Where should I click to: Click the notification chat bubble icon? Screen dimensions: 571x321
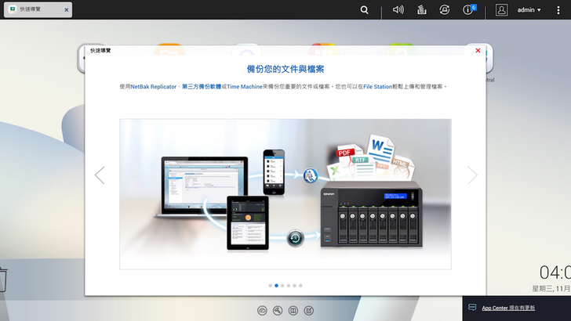472,308
